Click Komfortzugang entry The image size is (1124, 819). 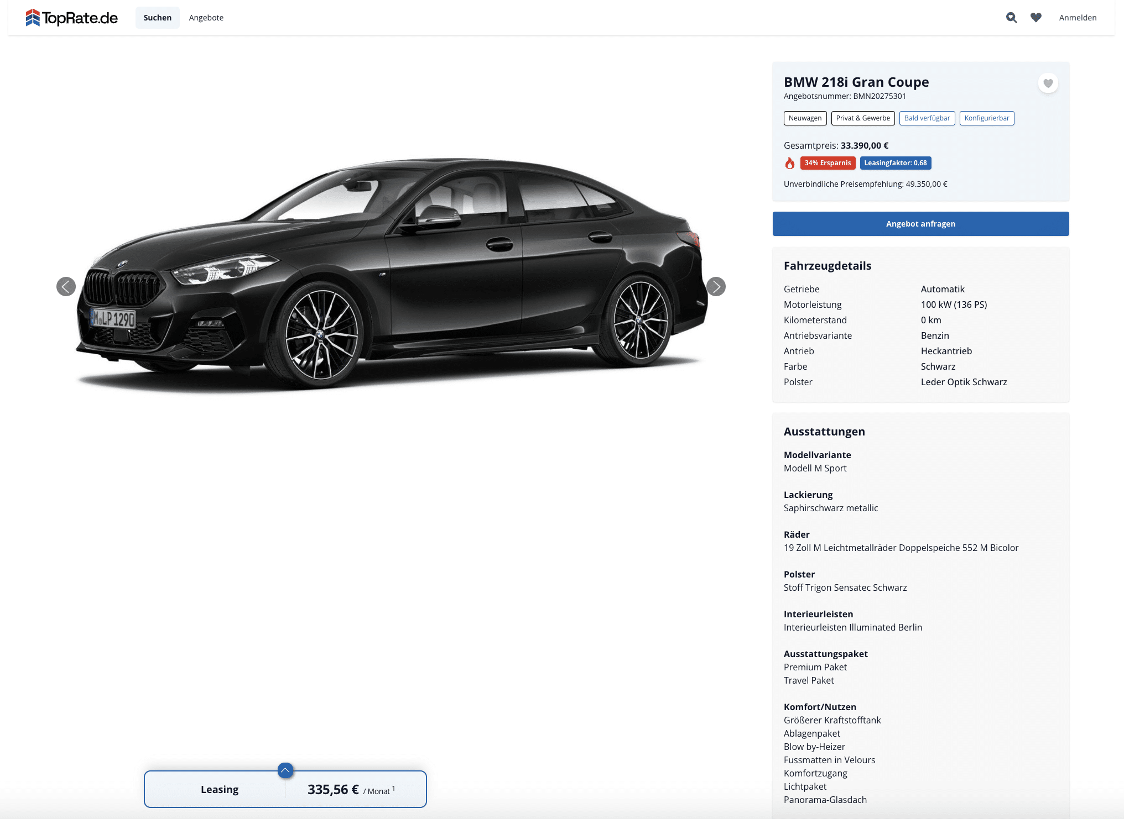(x=815, y=773)
